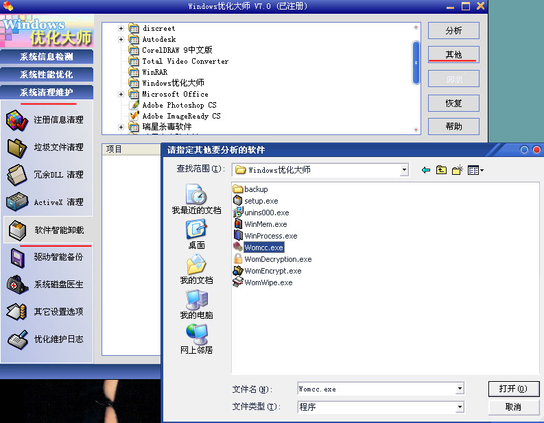Click the 其他 button
This screenshot has height=423, width=544.
pos(453,54)
